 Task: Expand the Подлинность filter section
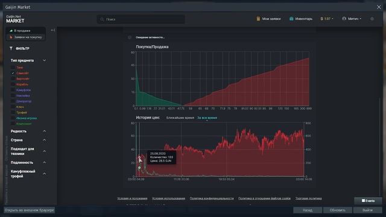coord(45,162)
